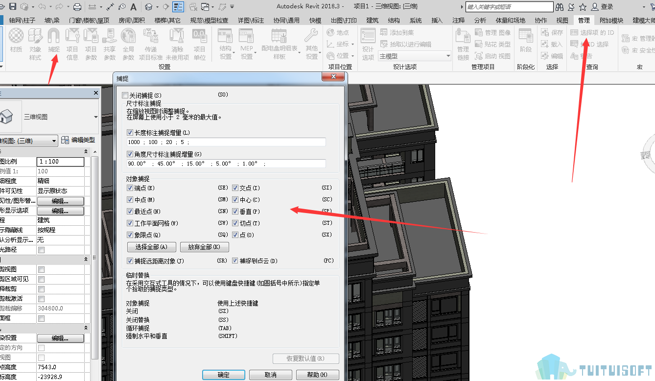Click the keyword search box in title bar
This screenshot has height=381, width=655.
(510, 7)
